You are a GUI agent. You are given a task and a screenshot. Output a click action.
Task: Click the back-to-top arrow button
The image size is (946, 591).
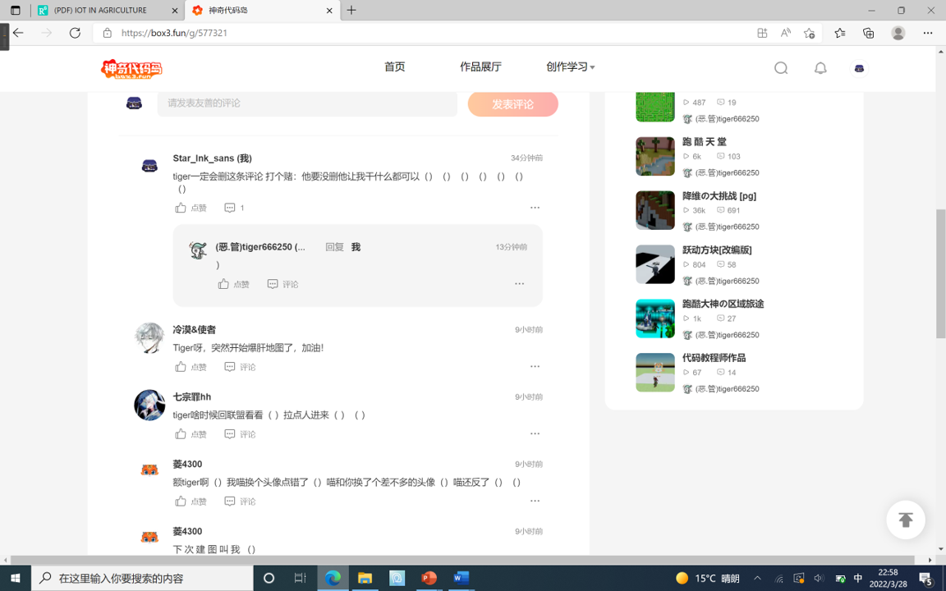[x=905, y=520]
